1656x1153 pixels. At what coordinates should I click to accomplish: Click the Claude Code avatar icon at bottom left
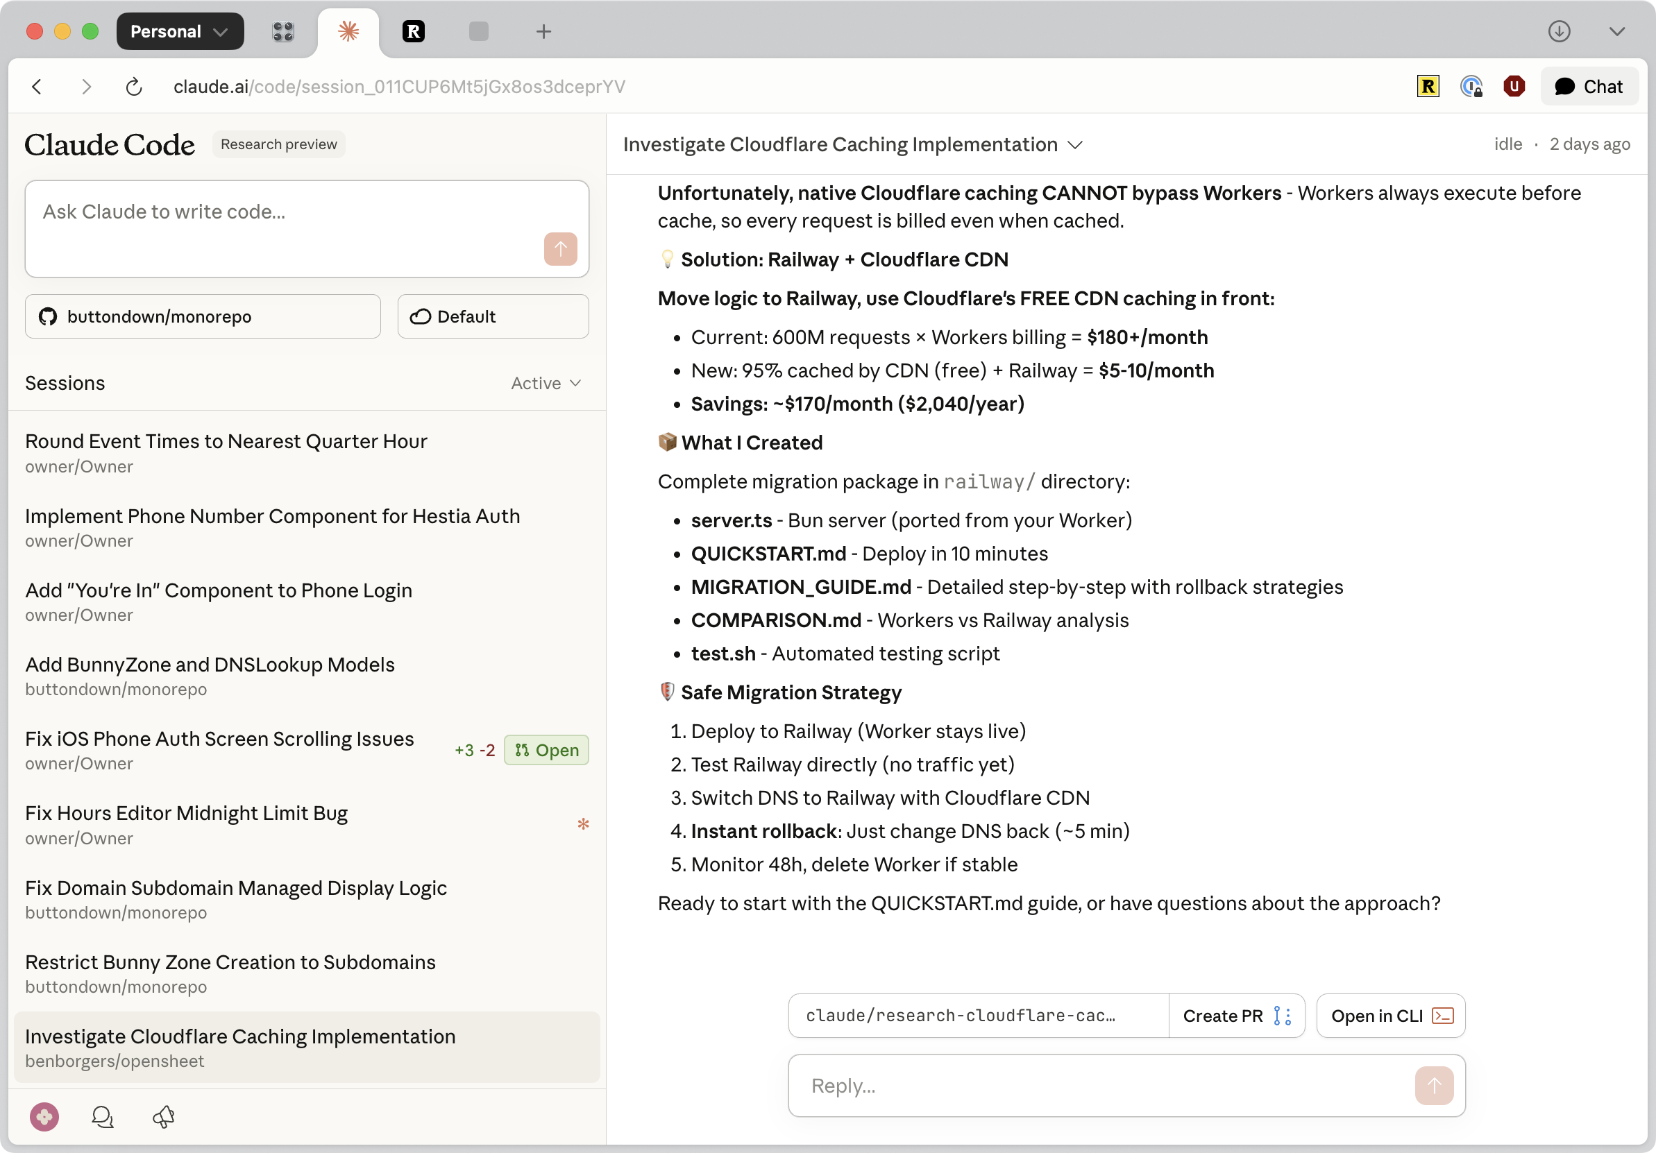pyautogui.click(x=44, y=1117)
